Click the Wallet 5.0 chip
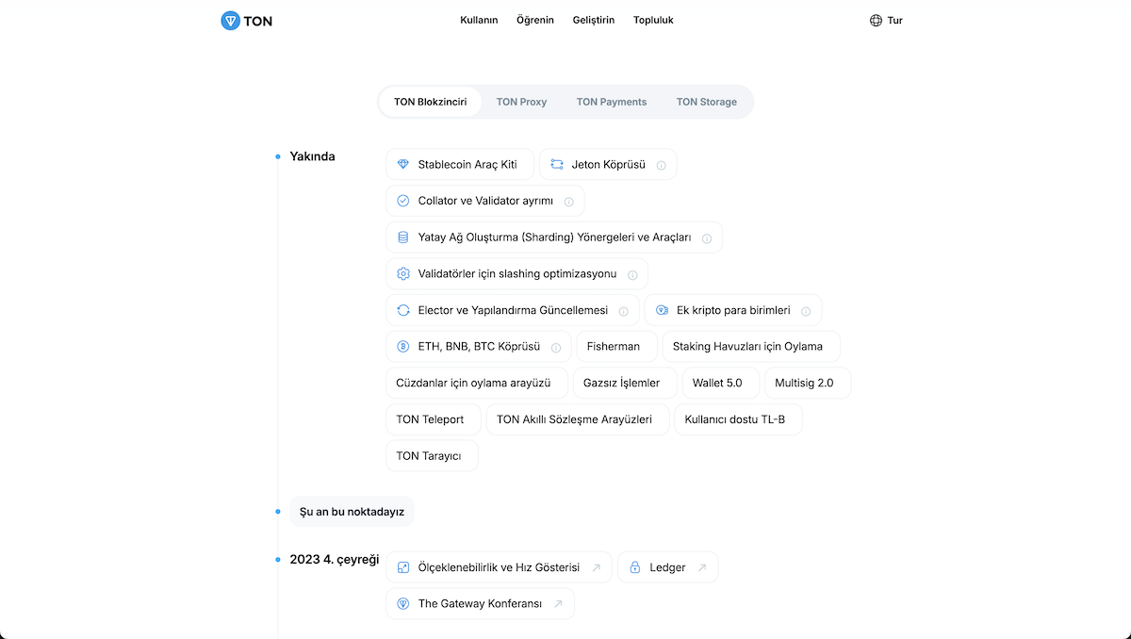This screenshot has height=639, width=1131. click(x=717, y=384)
